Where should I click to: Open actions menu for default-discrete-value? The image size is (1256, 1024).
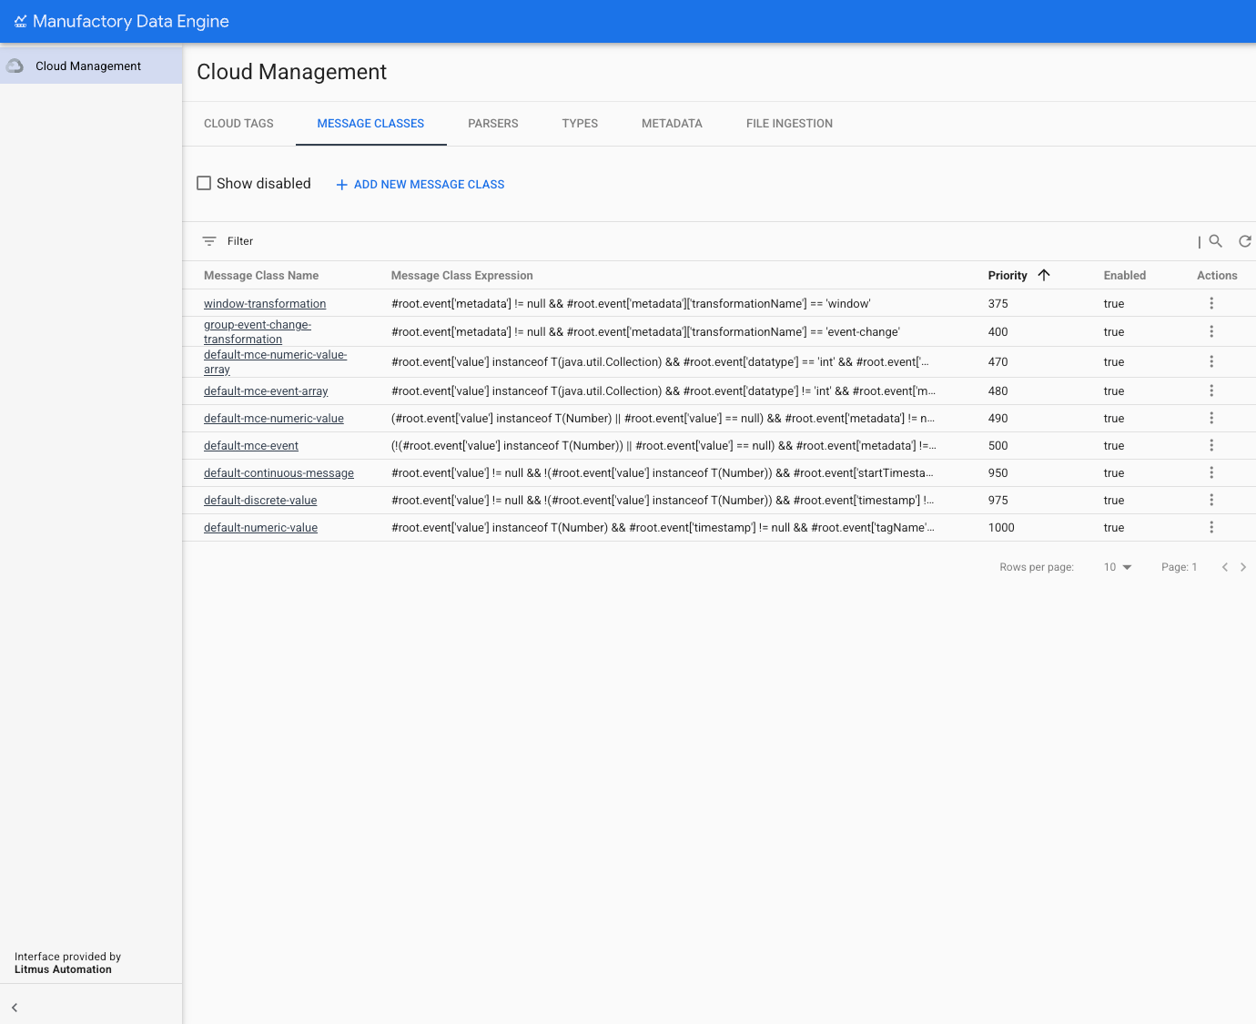coord(1211,500)
